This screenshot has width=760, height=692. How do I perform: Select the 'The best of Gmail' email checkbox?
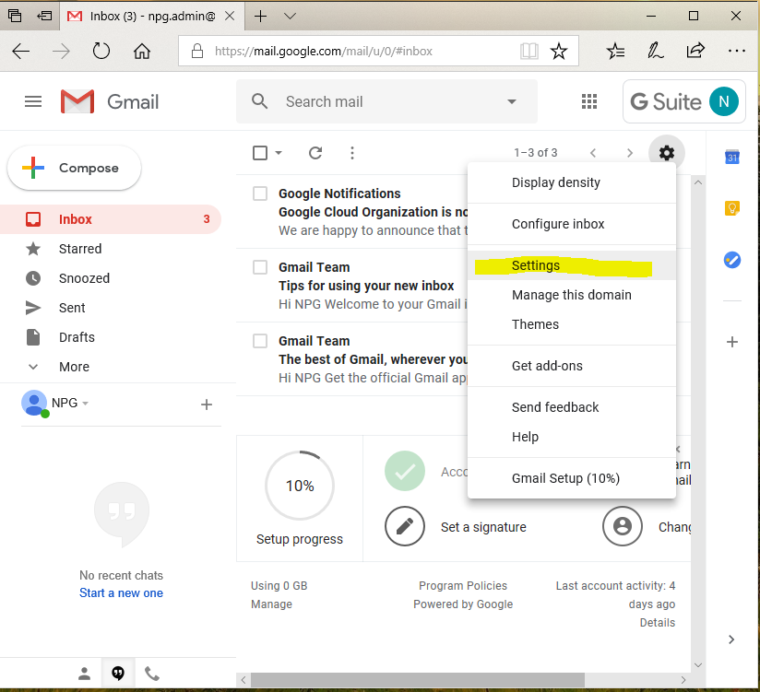(260, 341)
